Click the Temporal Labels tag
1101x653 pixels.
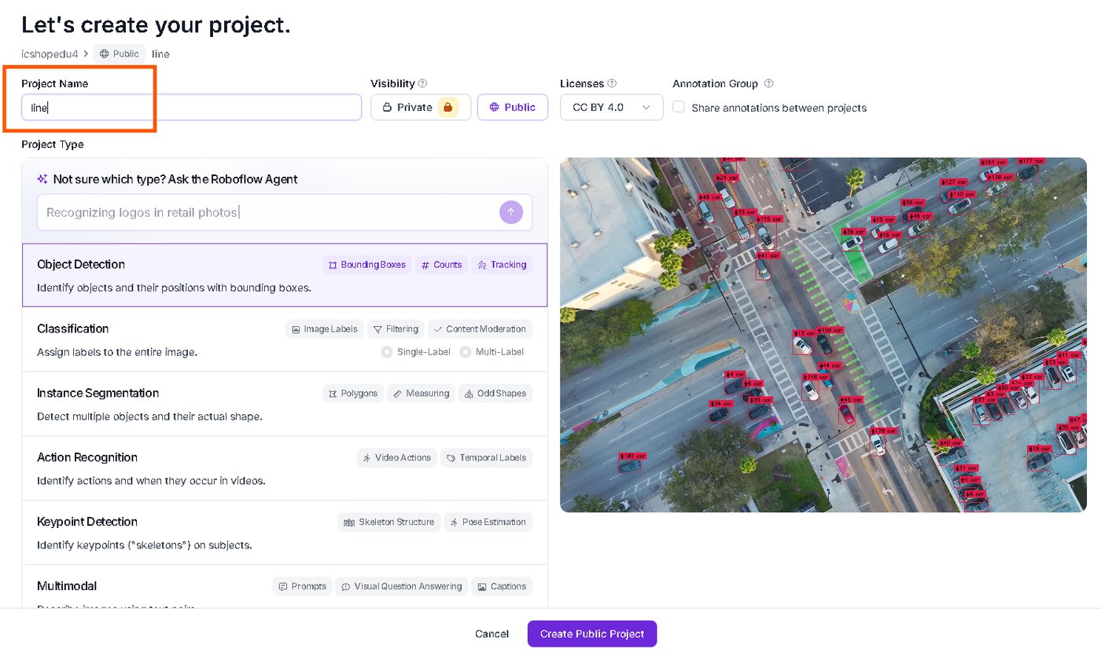[x=486, y=458]
